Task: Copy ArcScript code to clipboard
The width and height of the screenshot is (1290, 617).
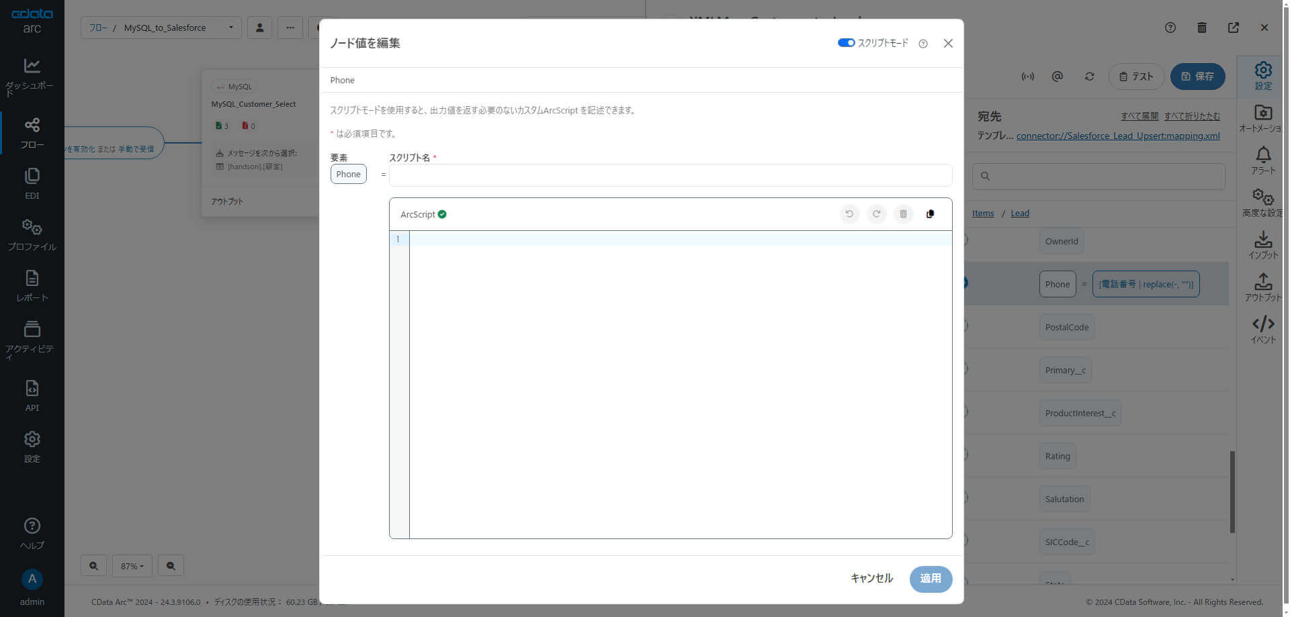Action: pos(930,214)
